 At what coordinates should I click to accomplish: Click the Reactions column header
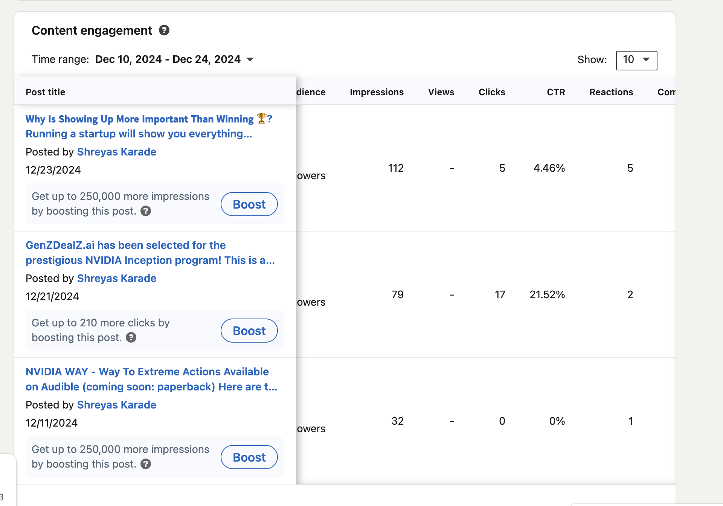pyautogui.click(x=612, y=91)
